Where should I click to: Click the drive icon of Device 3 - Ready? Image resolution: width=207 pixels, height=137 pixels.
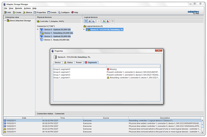click(42, 40)
